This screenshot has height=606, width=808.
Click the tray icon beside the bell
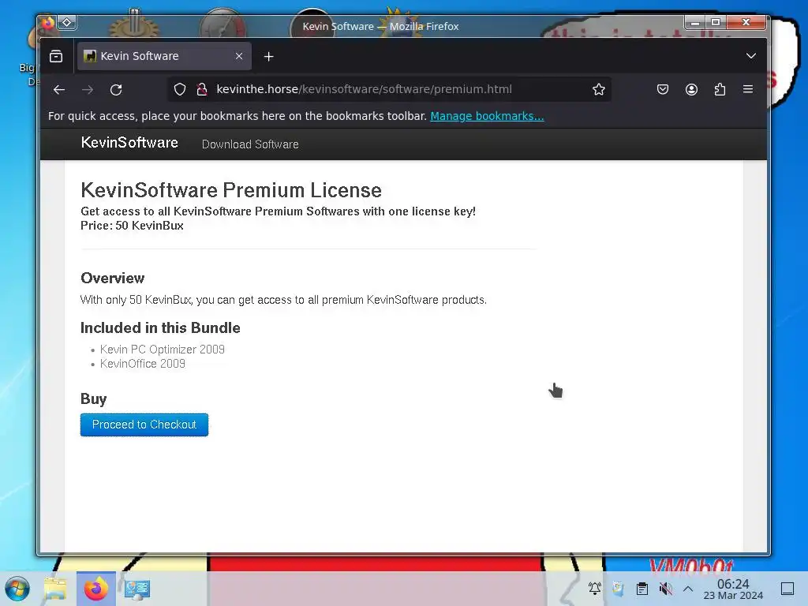(619, 589)
